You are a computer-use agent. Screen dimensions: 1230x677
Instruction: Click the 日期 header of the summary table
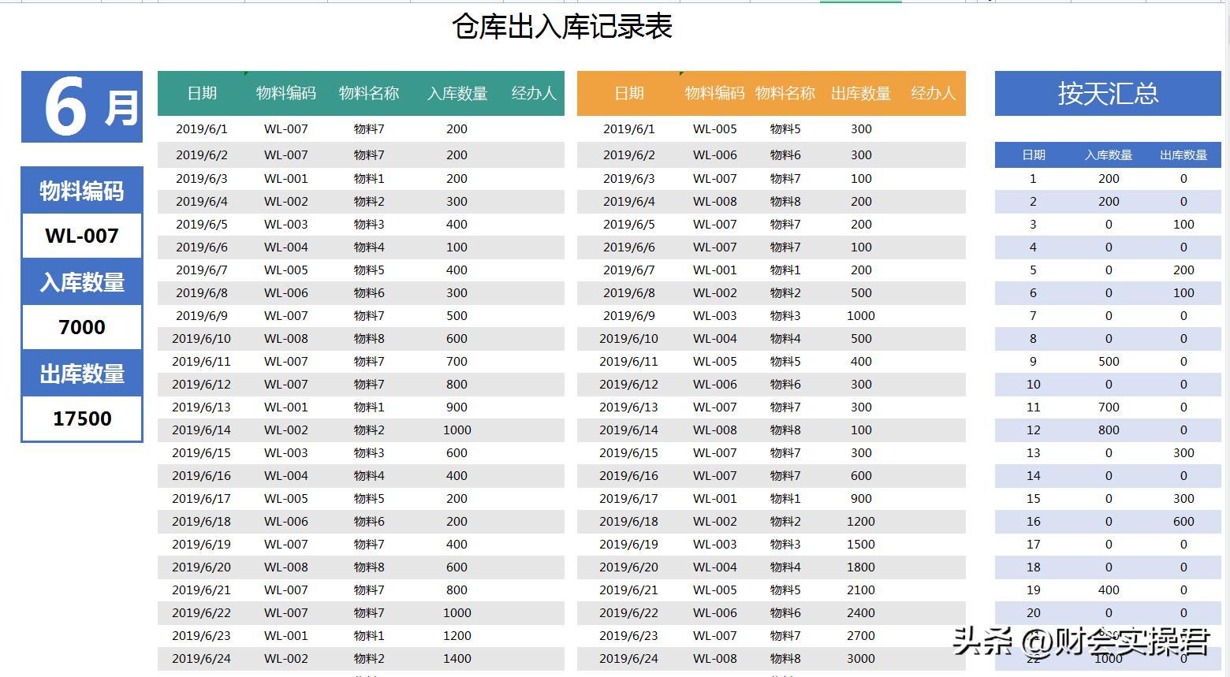1033,154
